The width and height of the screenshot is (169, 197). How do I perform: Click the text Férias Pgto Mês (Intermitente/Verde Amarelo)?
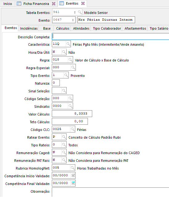(109, 44)
